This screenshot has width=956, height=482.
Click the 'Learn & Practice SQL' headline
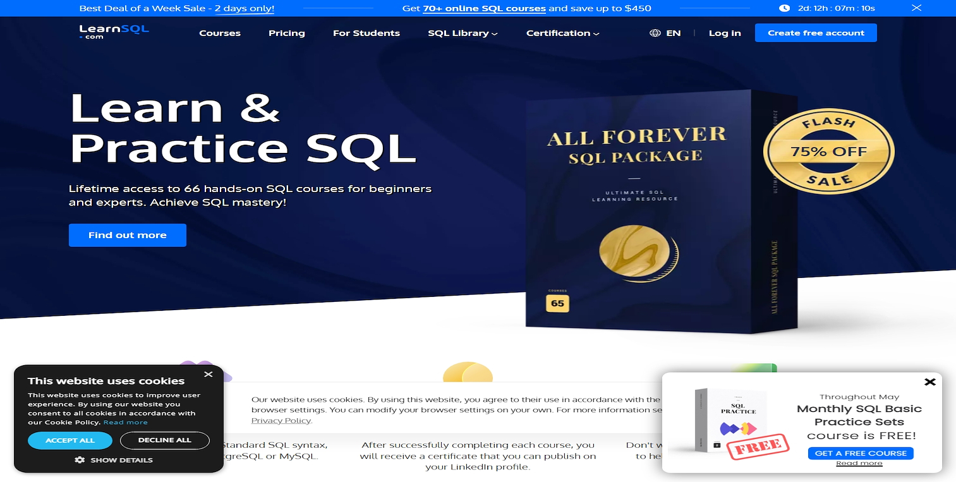click(243, 128)
